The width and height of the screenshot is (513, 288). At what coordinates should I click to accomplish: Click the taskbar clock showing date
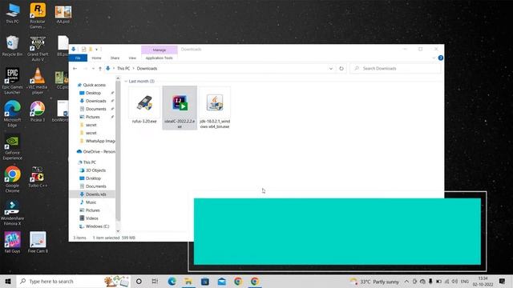point(483,282)
